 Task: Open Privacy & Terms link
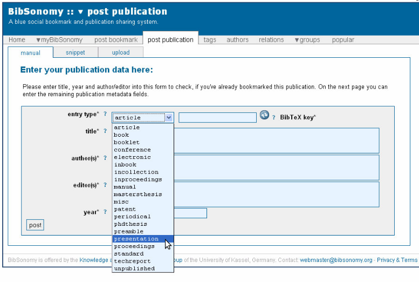(x=397, y=260)
